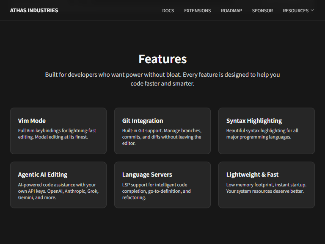Click the ATHAS INDUSTRIES logo link
Viewport: 325px width, 244px height.
(34, 11)
